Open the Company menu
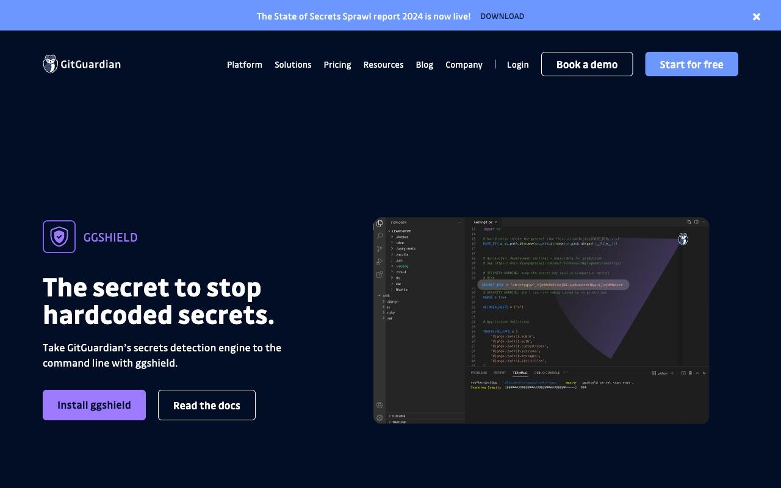 464,65
